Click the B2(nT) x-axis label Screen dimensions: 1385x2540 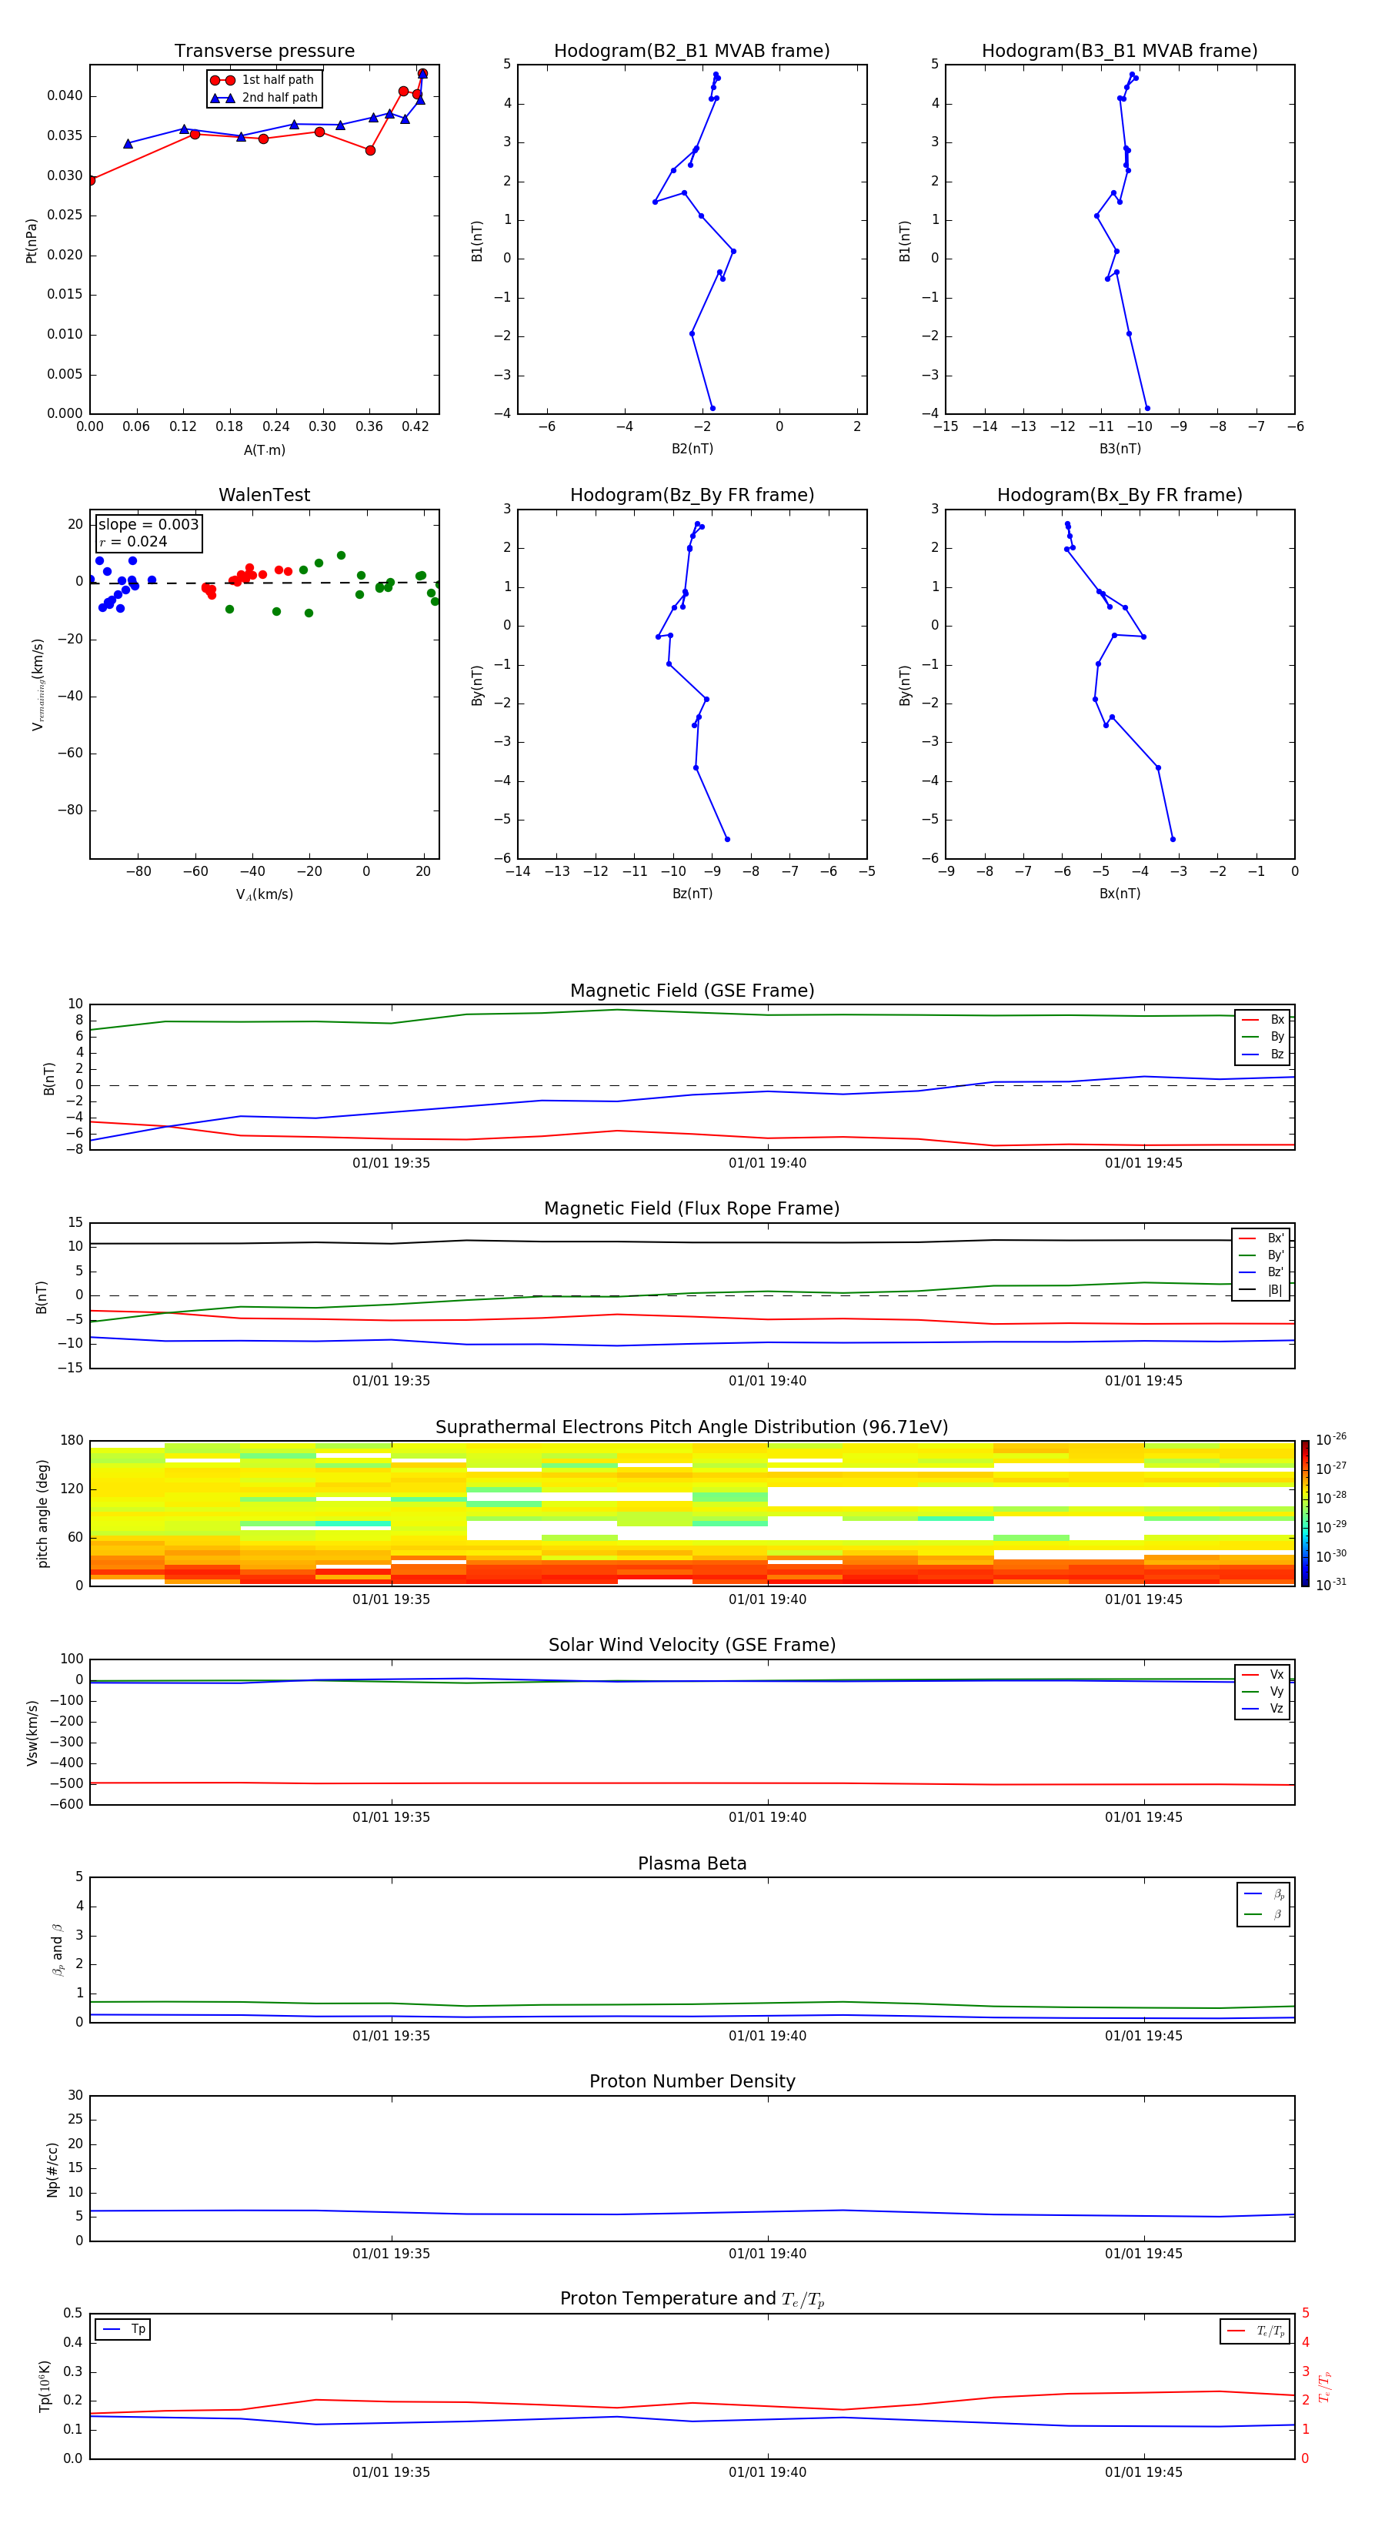pos(692,449)
